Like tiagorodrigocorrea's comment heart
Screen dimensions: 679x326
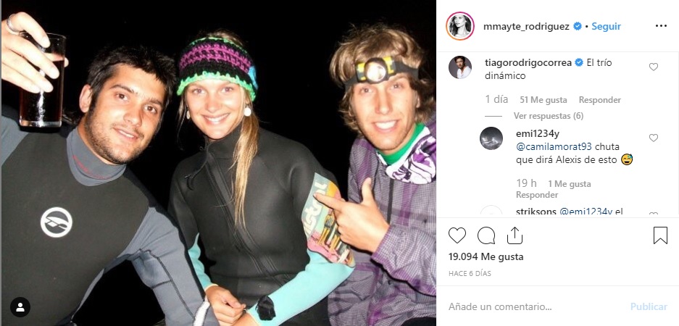pyautogui.click(x=654, y=67)
